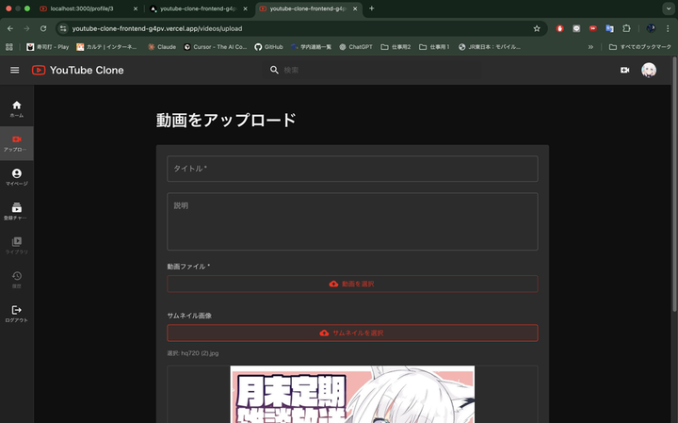Viewport: 678px width, 423px height.
Task: Open the 学内連絡一覧 bookmark
Action: pyautogui.click(x=311, y=47)
